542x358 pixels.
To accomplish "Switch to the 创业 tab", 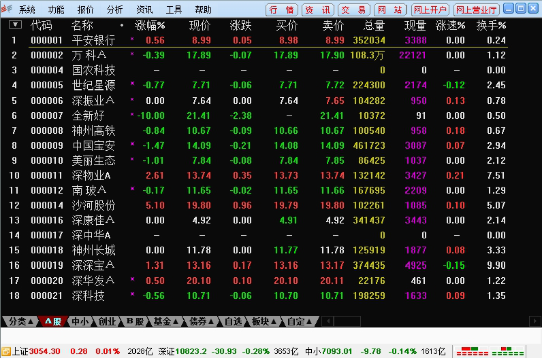I will click(x=107, y=321).
